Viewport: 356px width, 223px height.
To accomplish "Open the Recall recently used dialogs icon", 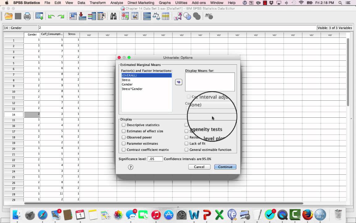I will (40, 16).
